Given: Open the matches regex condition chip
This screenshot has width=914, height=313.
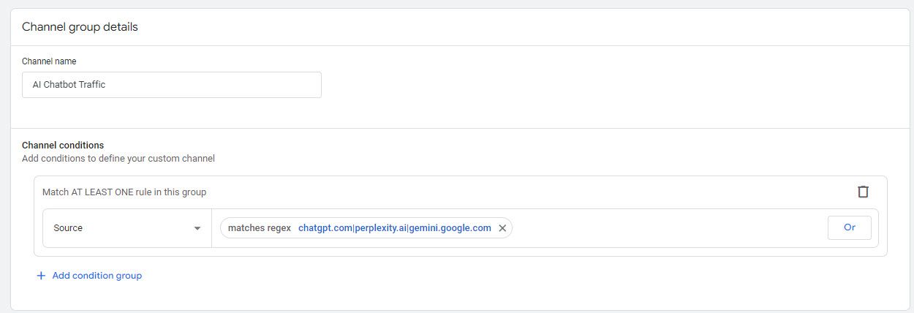Looking at the screenshot, I should pos(366,228).
